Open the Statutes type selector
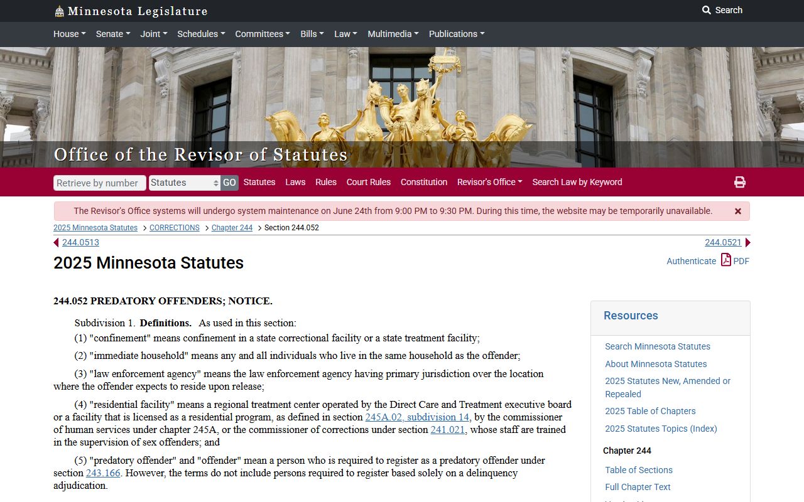Viewport: 804px width, 502px height. 185,183
